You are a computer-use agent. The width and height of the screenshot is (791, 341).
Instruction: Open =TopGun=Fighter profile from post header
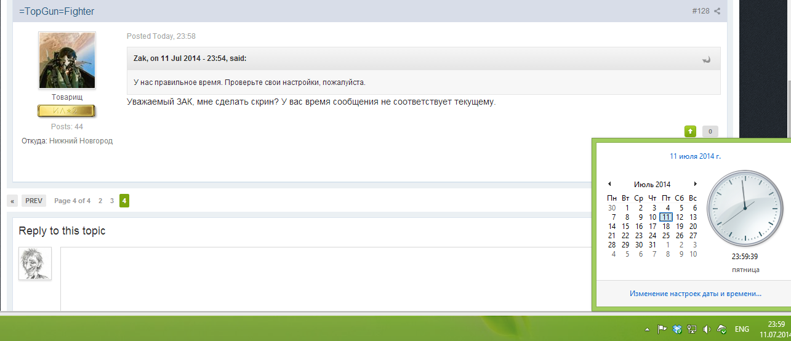pyautogui.click(x=57, y=11)
